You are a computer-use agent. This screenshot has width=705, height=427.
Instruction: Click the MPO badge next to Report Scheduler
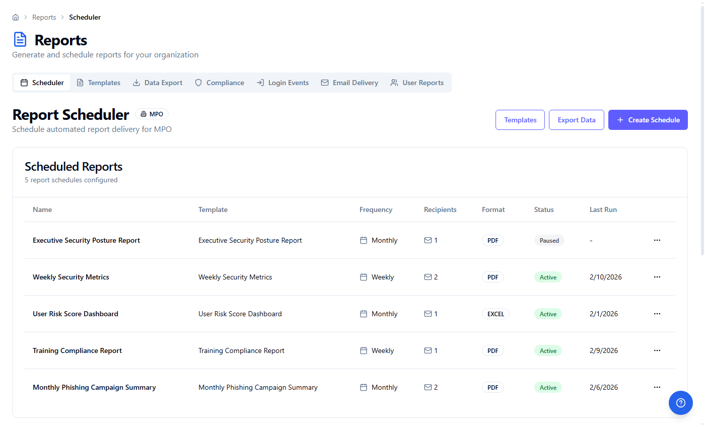[152, 114]
